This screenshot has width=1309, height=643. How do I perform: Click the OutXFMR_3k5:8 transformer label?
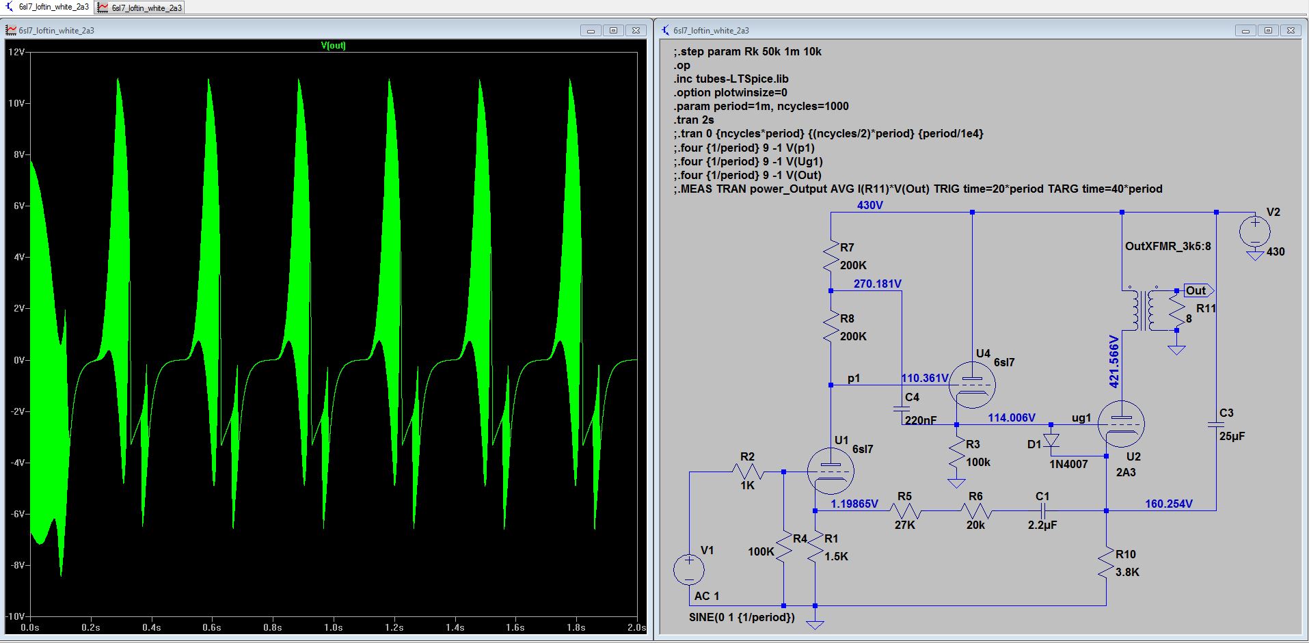(1168, 246)
